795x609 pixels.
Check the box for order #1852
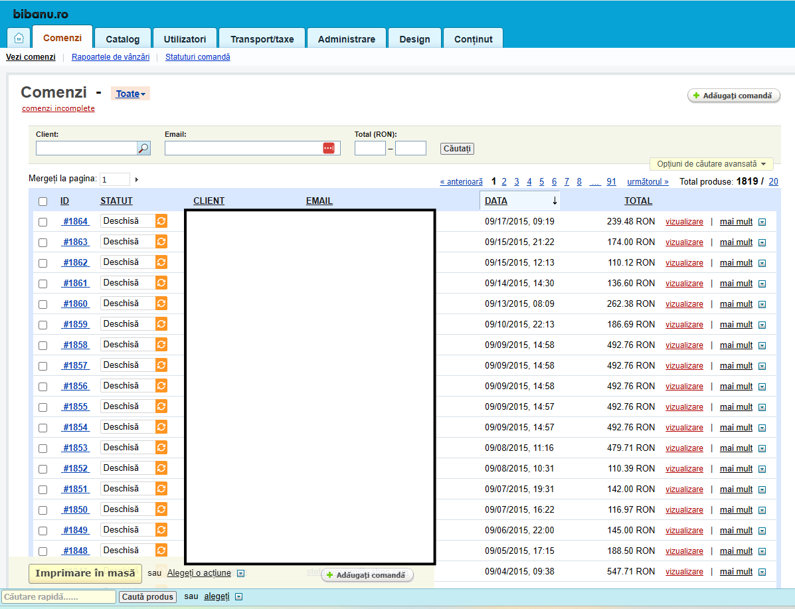coord(43,469)
